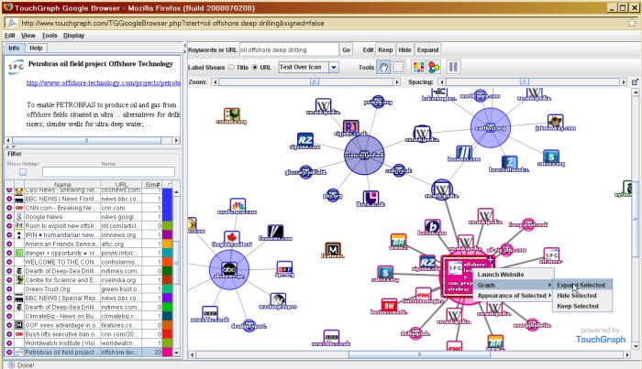Click the pink swatch on Petrobras row

168,352
